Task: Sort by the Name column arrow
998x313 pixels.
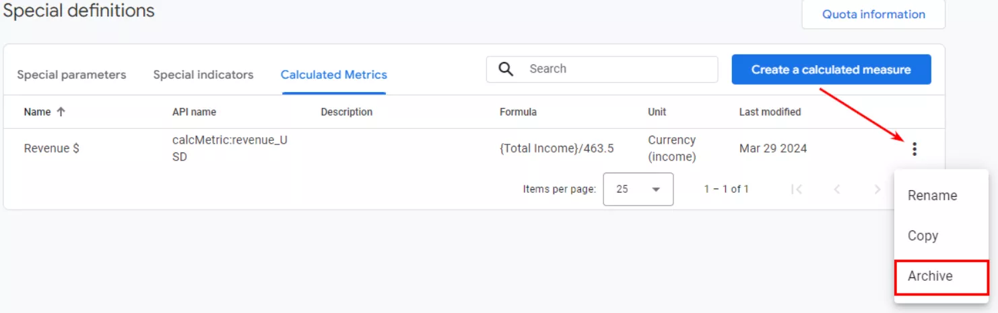Action: [x=61, y=112]
